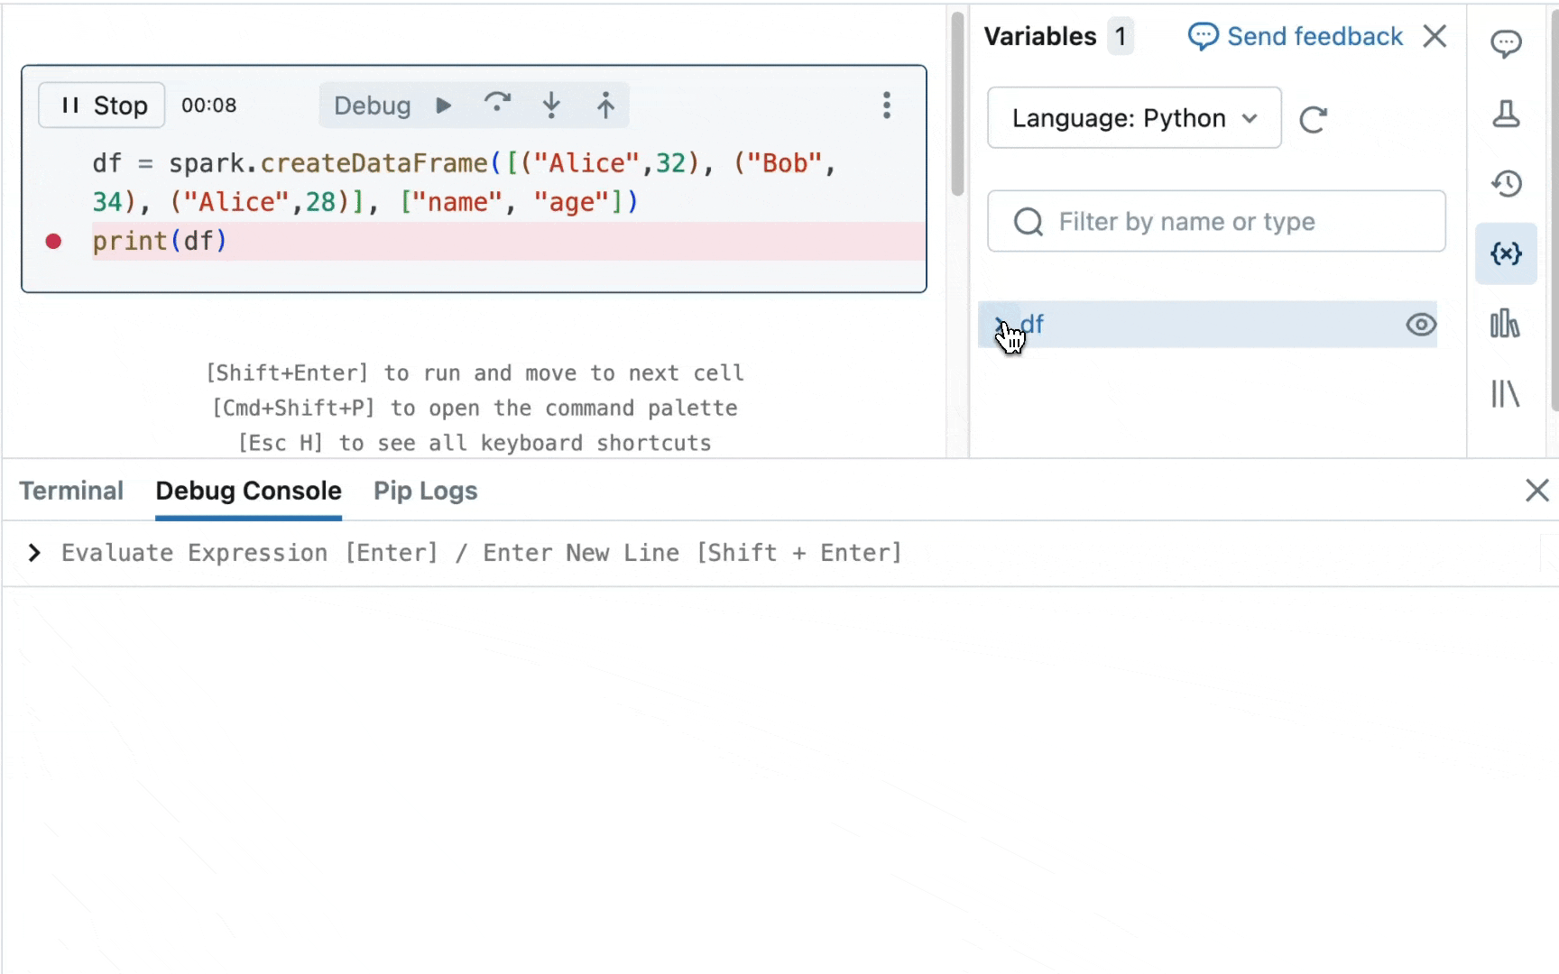Refresh the variables list
Image resolution: width=1559 pixels, height=974 pixels.
coord(1313,119)
